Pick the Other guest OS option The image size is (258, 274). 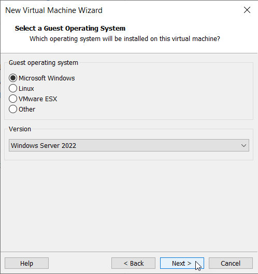tap(13, 109)
